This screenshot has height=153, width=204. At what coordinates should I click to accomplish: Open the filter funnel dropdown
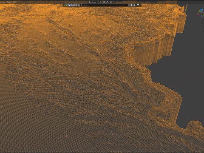pyautogui.click(x=139, y=5)
